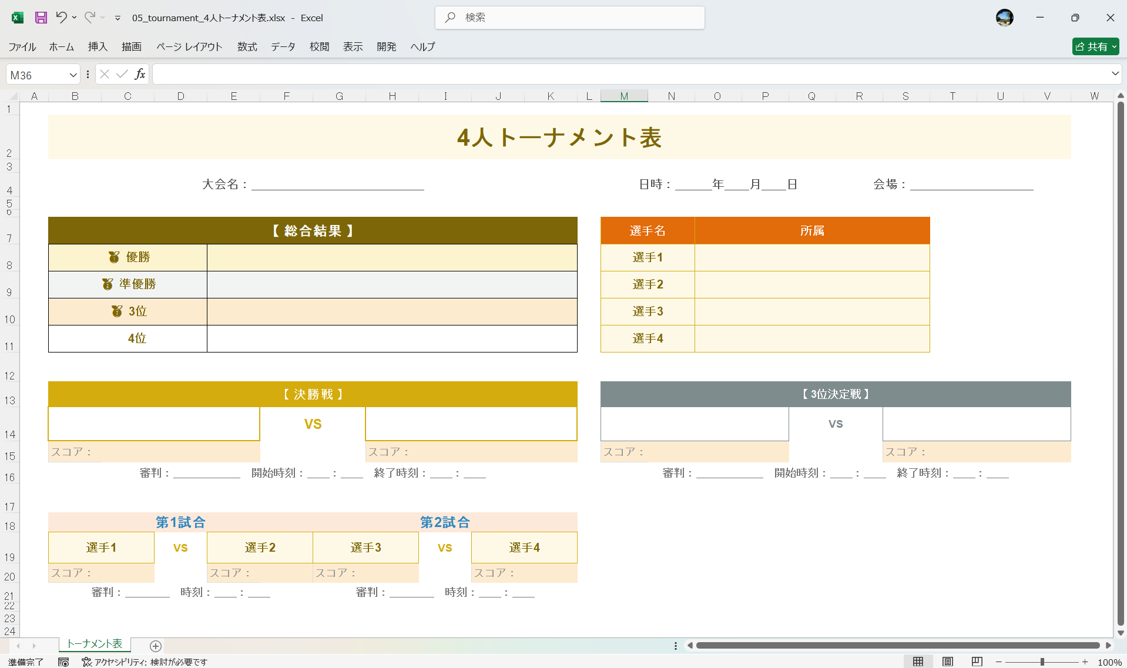Switch to the 開発 ribbon tab
This screenshot has width=1127, height=668.
(386, 46)
